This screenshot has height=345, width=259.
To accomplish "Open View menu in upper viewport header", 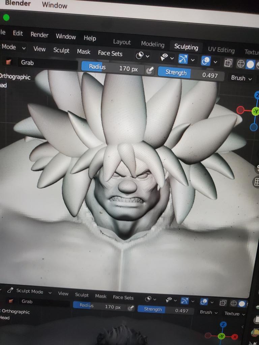I will pyautogui.click(x=39, y=49).
